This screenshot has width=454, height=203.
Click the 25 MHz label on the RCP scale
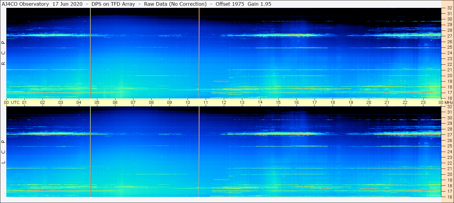[x=449, y=47]
